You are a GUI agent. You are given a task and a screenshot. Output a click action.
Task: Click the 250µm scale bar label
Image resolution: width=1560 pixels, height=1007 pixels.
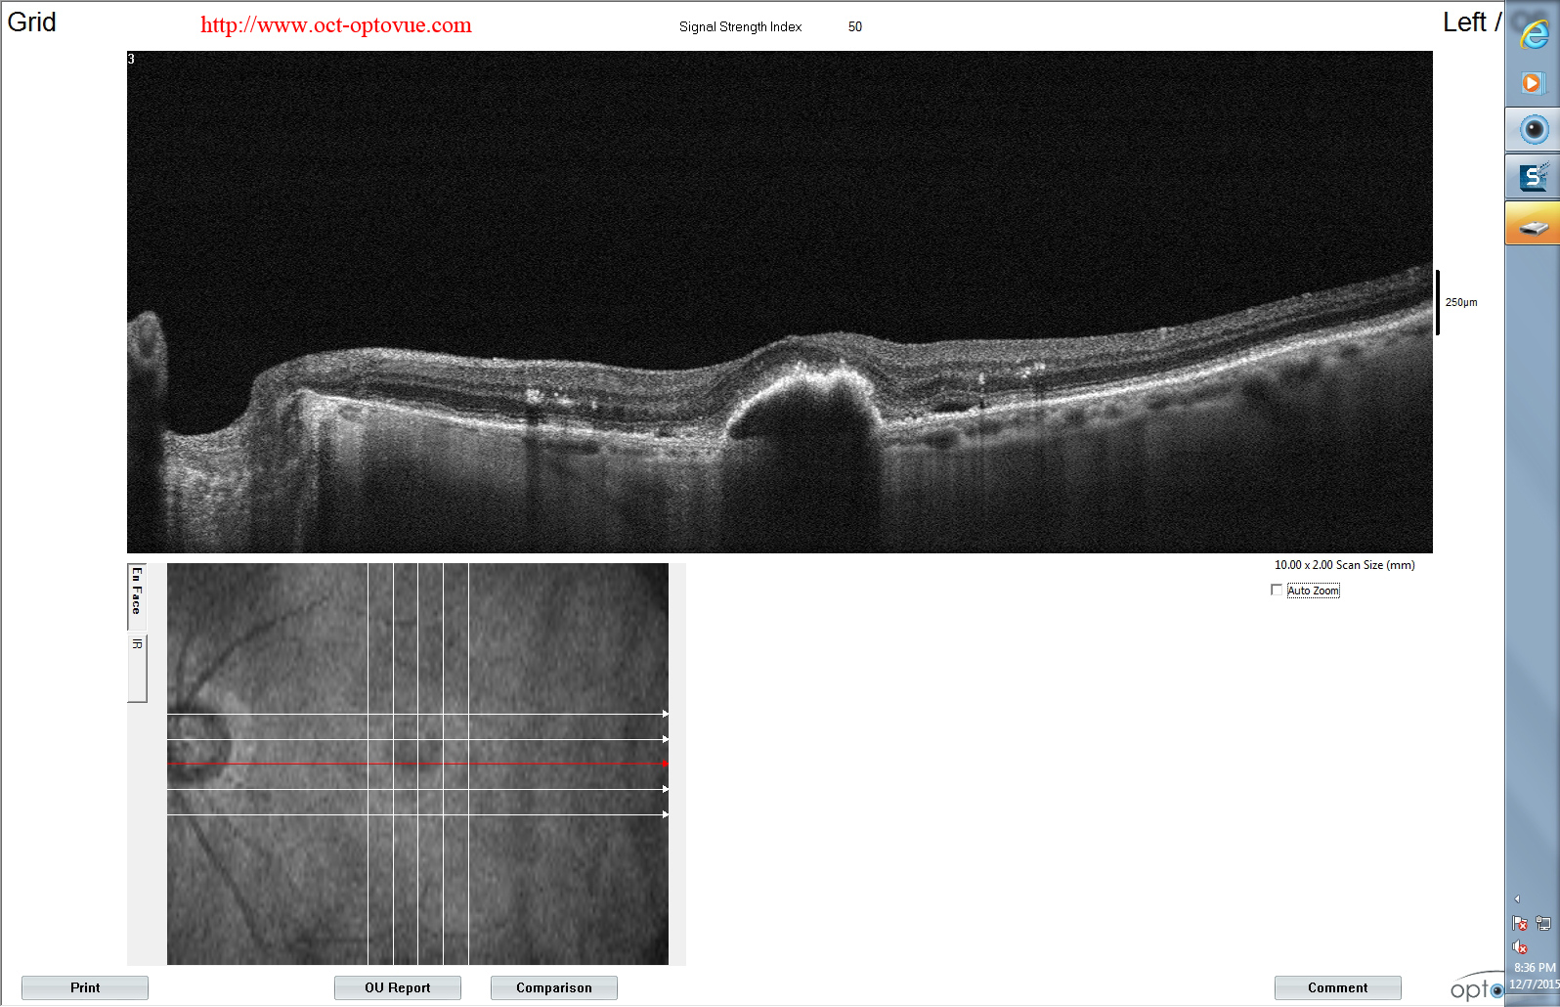1461,302
